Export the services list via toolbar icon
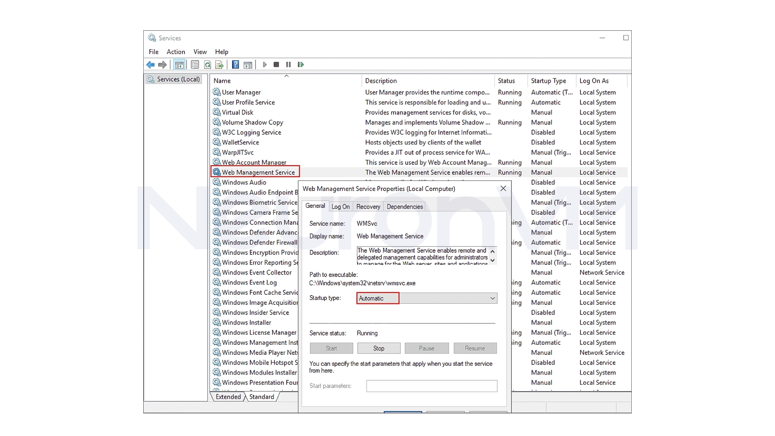 pyautogui.click(x=219, y=65)
